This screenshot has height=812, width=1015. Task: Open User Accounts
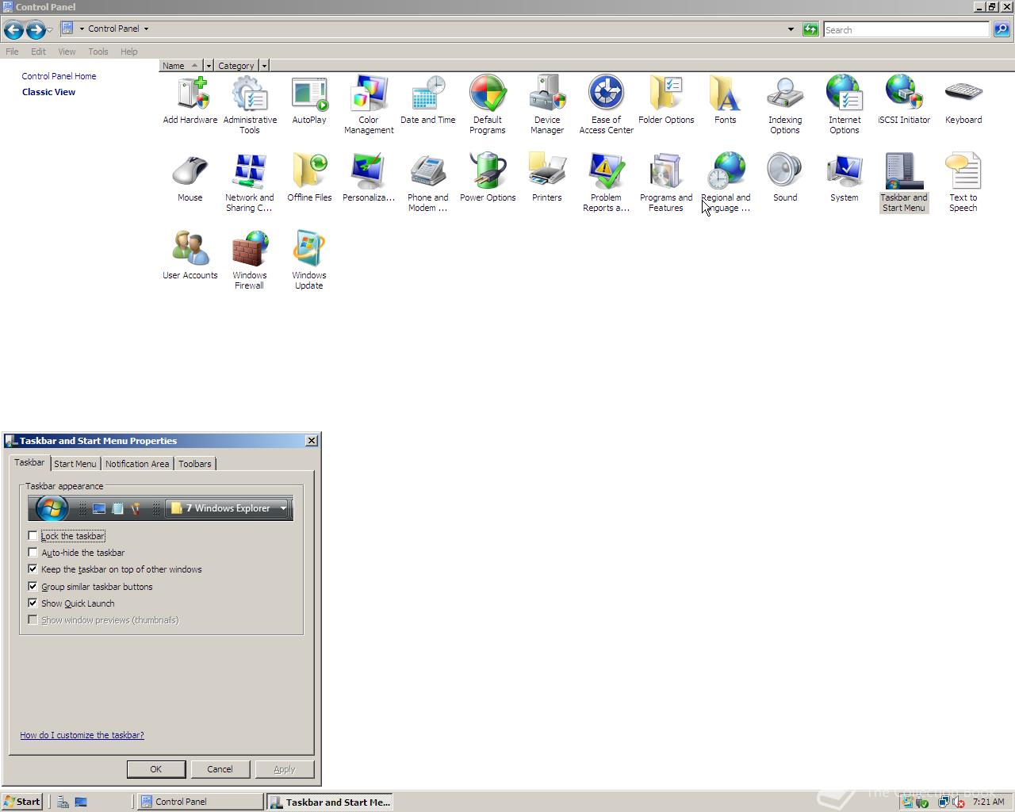(x=190, y=256)
